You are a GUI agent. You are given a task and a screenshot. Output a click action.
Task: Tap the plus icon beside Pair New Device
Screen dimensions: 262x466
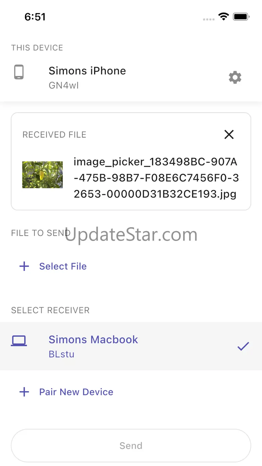point(24,392)
